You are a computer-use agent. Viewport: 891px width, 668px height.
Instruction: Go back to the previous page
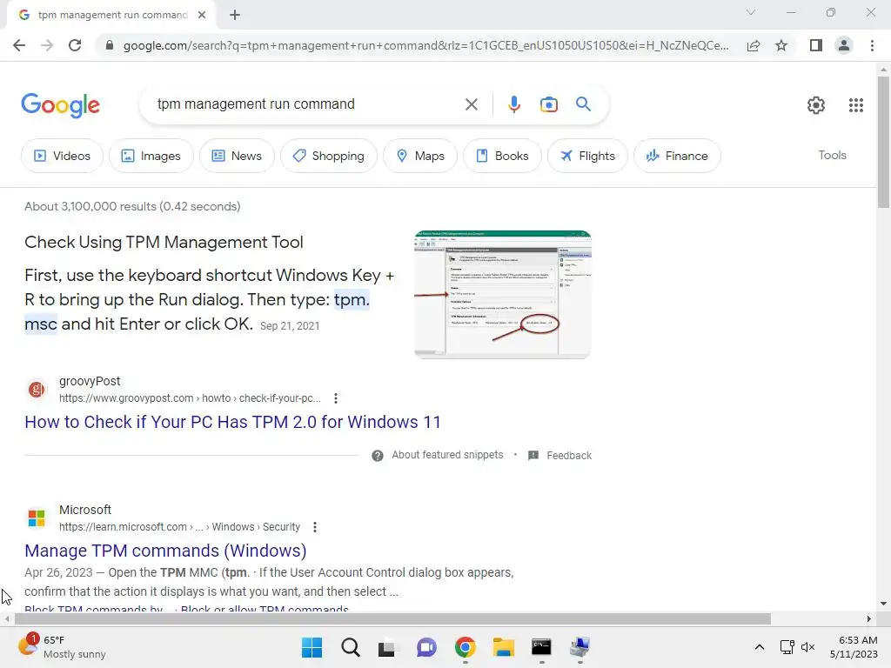[x=19, y=45]
